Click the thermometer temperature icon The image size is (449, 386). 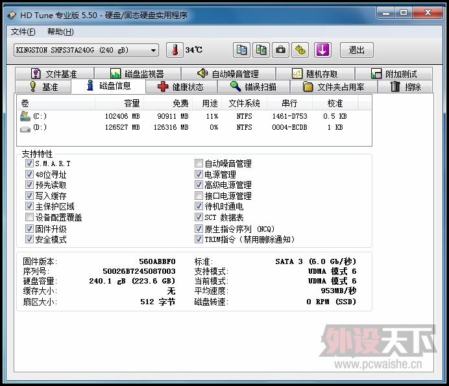(175, 50)
